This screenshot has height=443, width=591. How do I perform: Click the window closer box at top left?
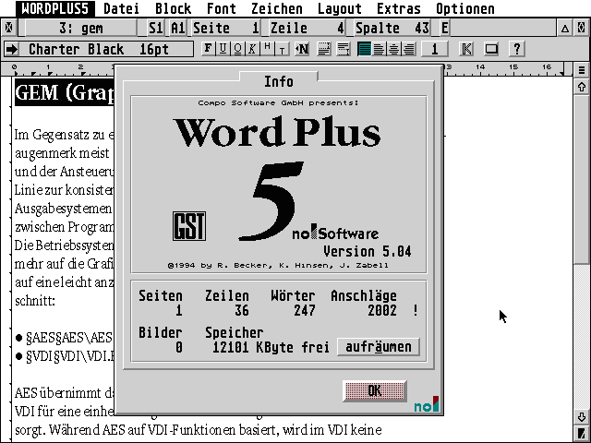click(x=9, y=28)
